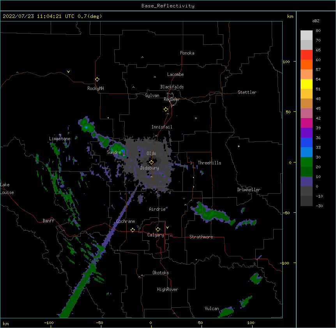The image size is (336, 328).
Task: Click the Drumheller town label
Action: (249, 190)
